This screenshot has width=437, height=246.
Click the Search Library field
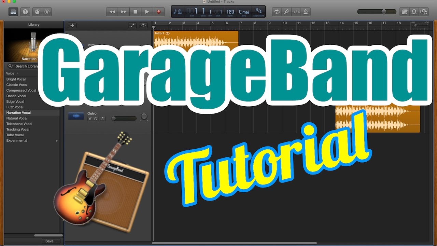click(27, 66)
